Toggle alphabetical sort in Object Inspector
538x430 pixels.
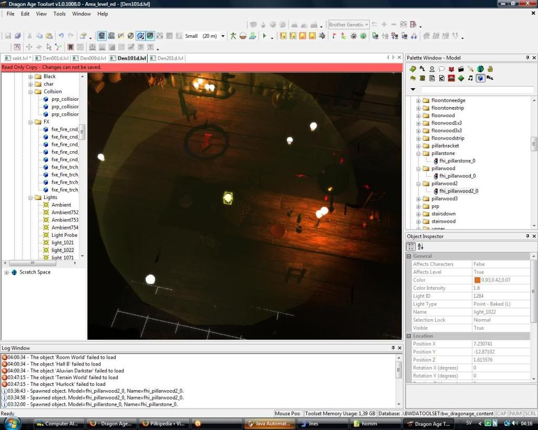pos(421,247)
